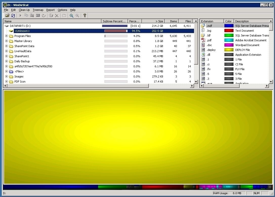Open the Options menu
The width and height of the screenshot is (275, 197).
pyautogui.click(x=62, y=10)
